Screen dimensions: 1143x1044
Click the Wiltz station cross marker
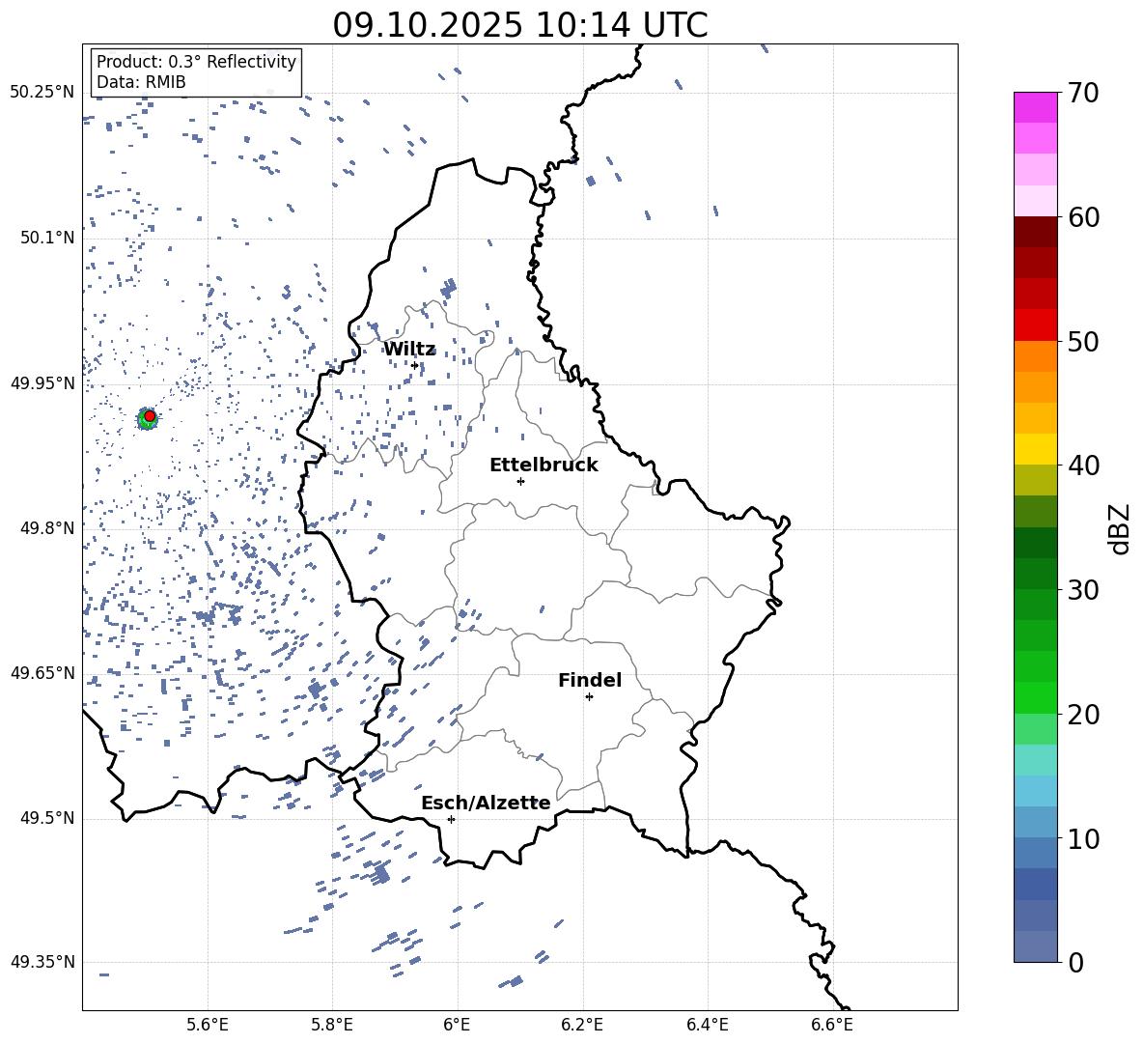[415, 365]
